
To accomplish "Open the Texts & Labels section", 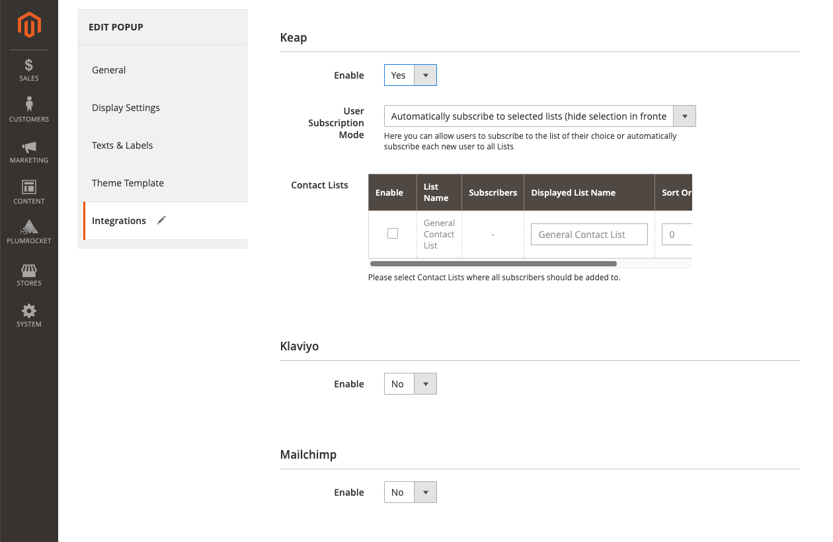I will coord(122,145).
